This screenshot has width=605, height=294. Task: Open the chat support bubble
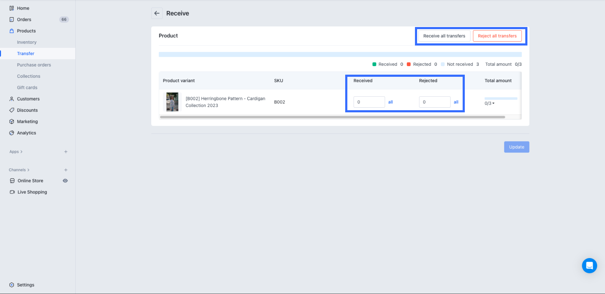(589, 266)
